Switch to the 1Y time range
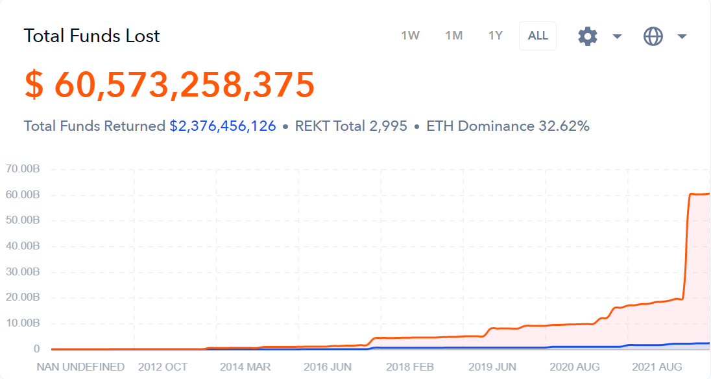 tap(495, 36)
